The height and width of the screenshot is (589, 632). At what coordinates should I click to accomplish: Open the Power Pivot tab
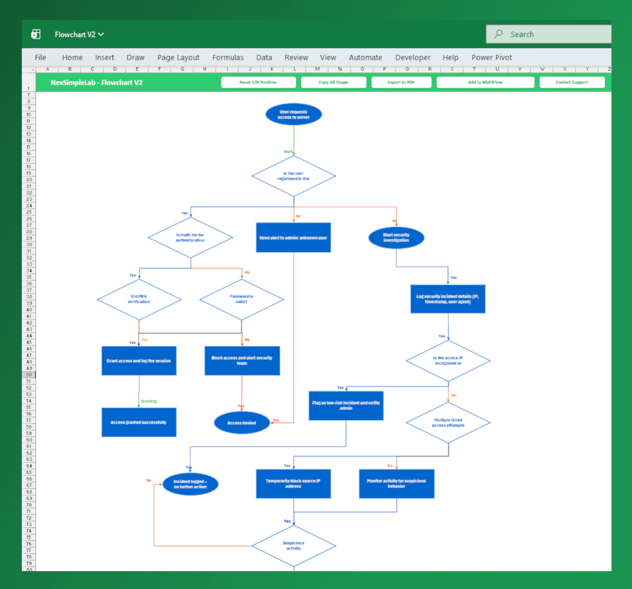(491, 57)
